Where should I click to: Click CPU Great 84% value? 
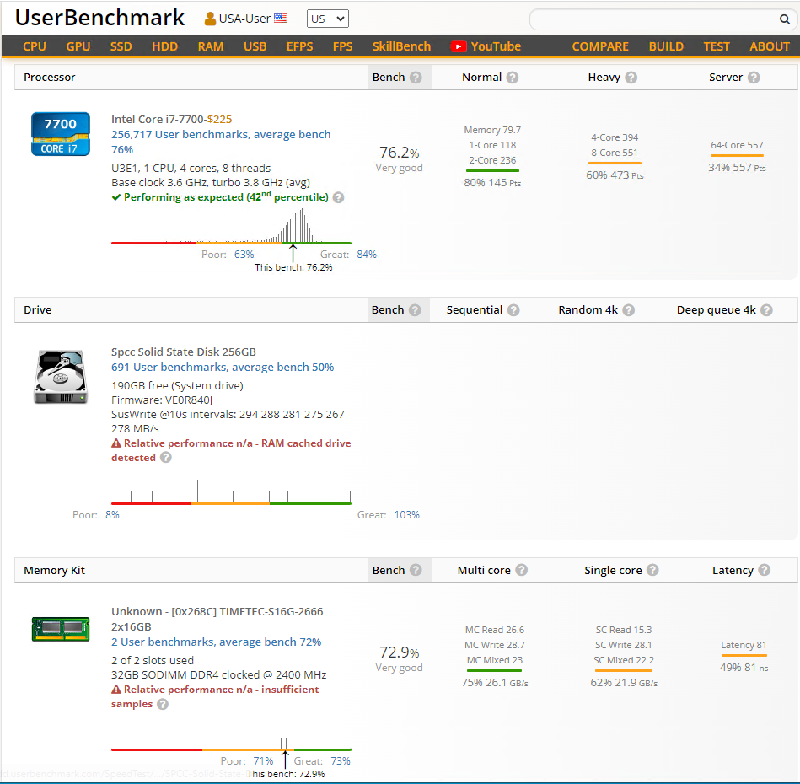(x=367, y=255)
